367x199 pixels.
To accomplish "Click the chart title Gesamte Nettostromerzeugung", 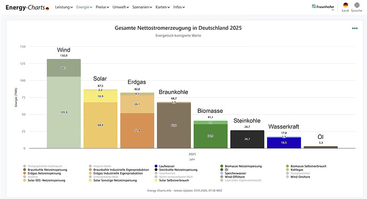I will tap(178, 28).
